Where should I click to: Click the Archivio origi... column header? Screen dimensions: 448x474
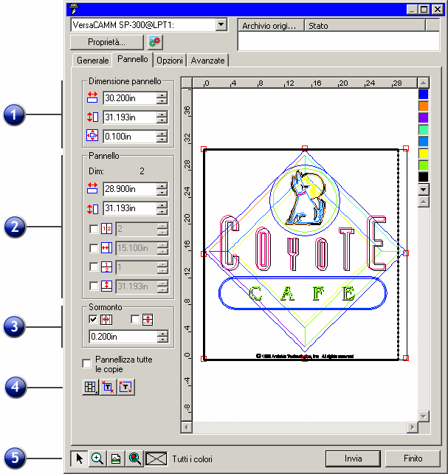272,26
